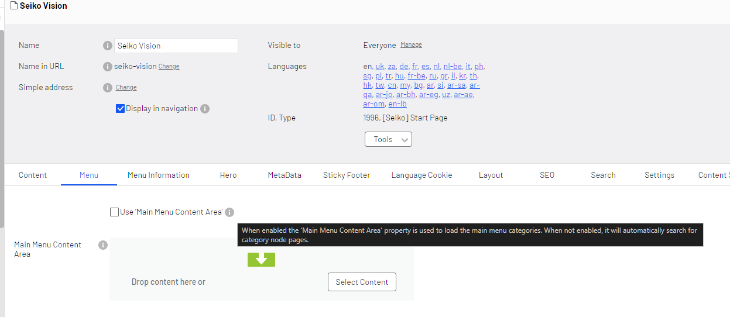730x317 pixels.
Task: Click info icon beside Display in navigation
Action: (205, 109)
